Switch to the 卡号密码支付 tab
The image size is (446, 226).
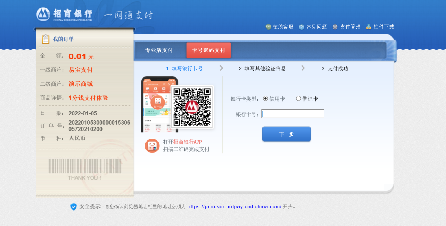click(x=208, y=50)
